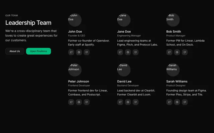Select John Doe's avatar image

pos(75,20)
